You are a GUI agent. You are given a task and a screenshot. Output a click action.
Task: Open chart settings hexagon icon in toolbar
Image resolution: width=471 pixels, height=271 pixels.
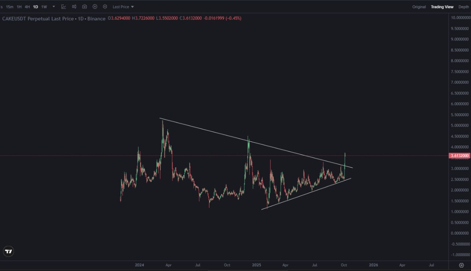(x=105, y=7)
